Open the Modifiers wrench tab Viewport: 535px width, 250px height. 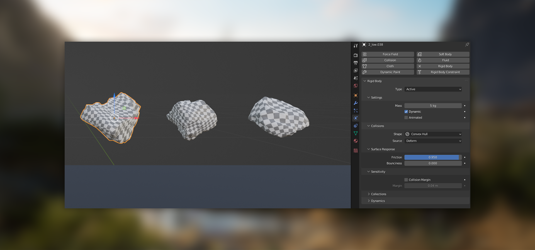356,103
